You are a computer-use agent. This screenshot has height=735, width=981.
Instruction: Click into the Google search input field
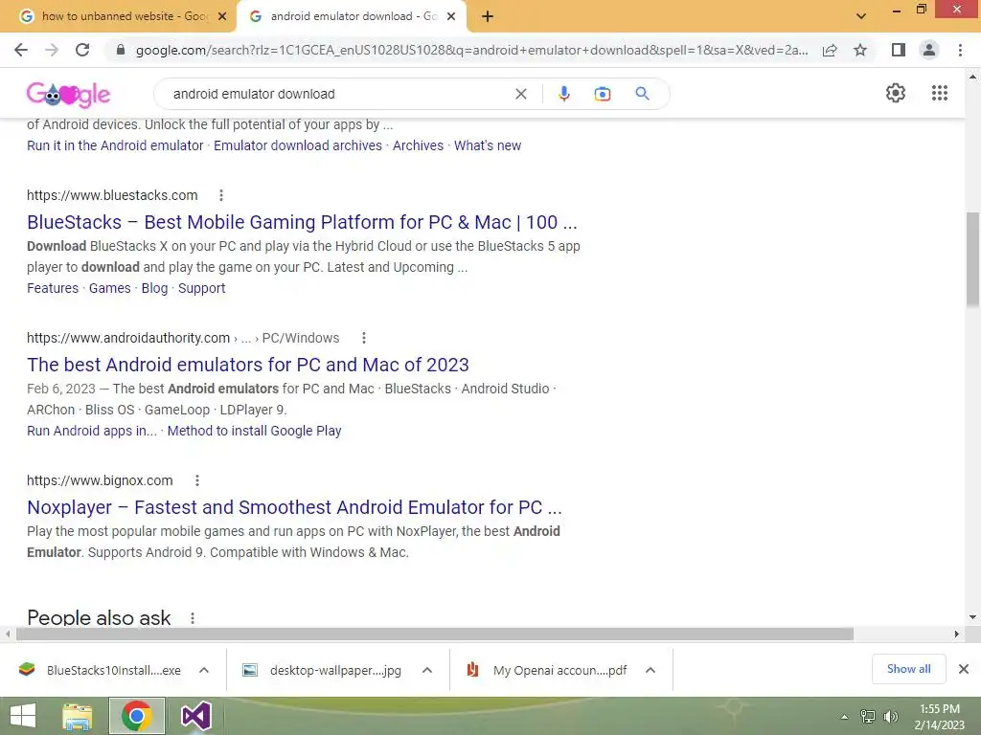point(338,94)
